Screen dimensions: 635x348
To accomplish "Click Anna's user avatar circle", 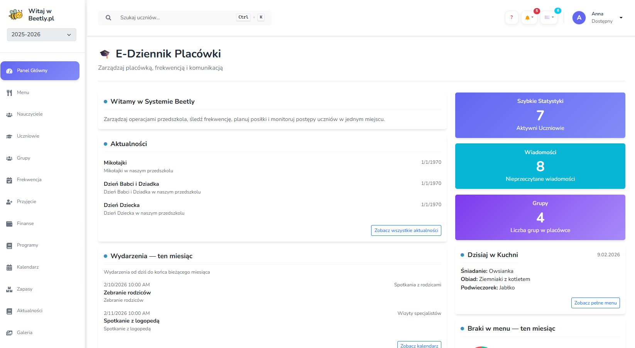I will pos(579,18).
